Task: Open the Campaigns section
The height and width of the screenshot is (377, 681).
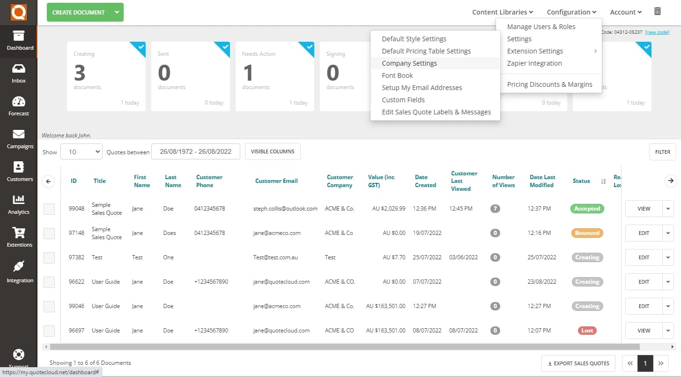Action: (x=19, y=139)
